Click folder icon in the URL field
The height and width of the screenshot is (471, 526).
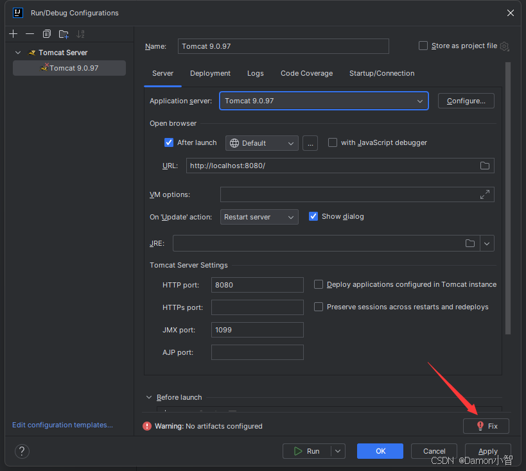click(x=485, y=166)
